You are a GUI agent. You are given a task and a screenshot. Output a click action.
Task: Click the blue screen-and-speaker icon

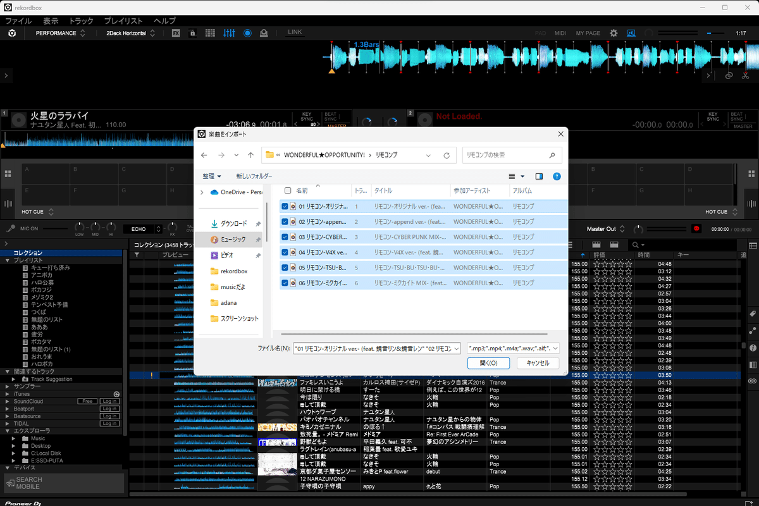[631, 33]
